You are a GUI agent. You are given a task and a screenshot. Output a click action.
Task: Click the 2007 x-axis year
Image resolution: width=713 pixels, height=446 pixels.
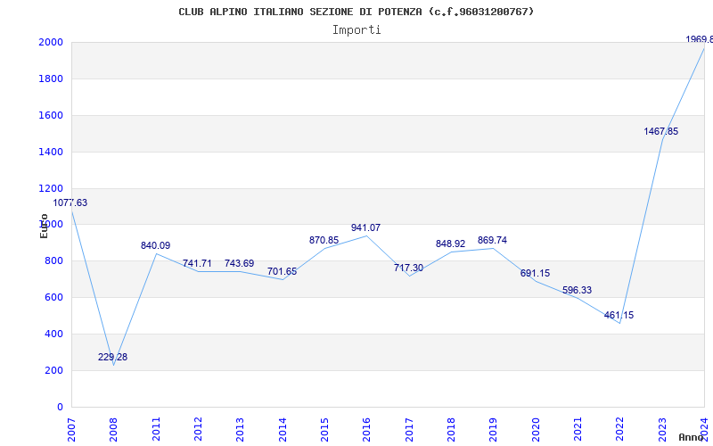71,430
